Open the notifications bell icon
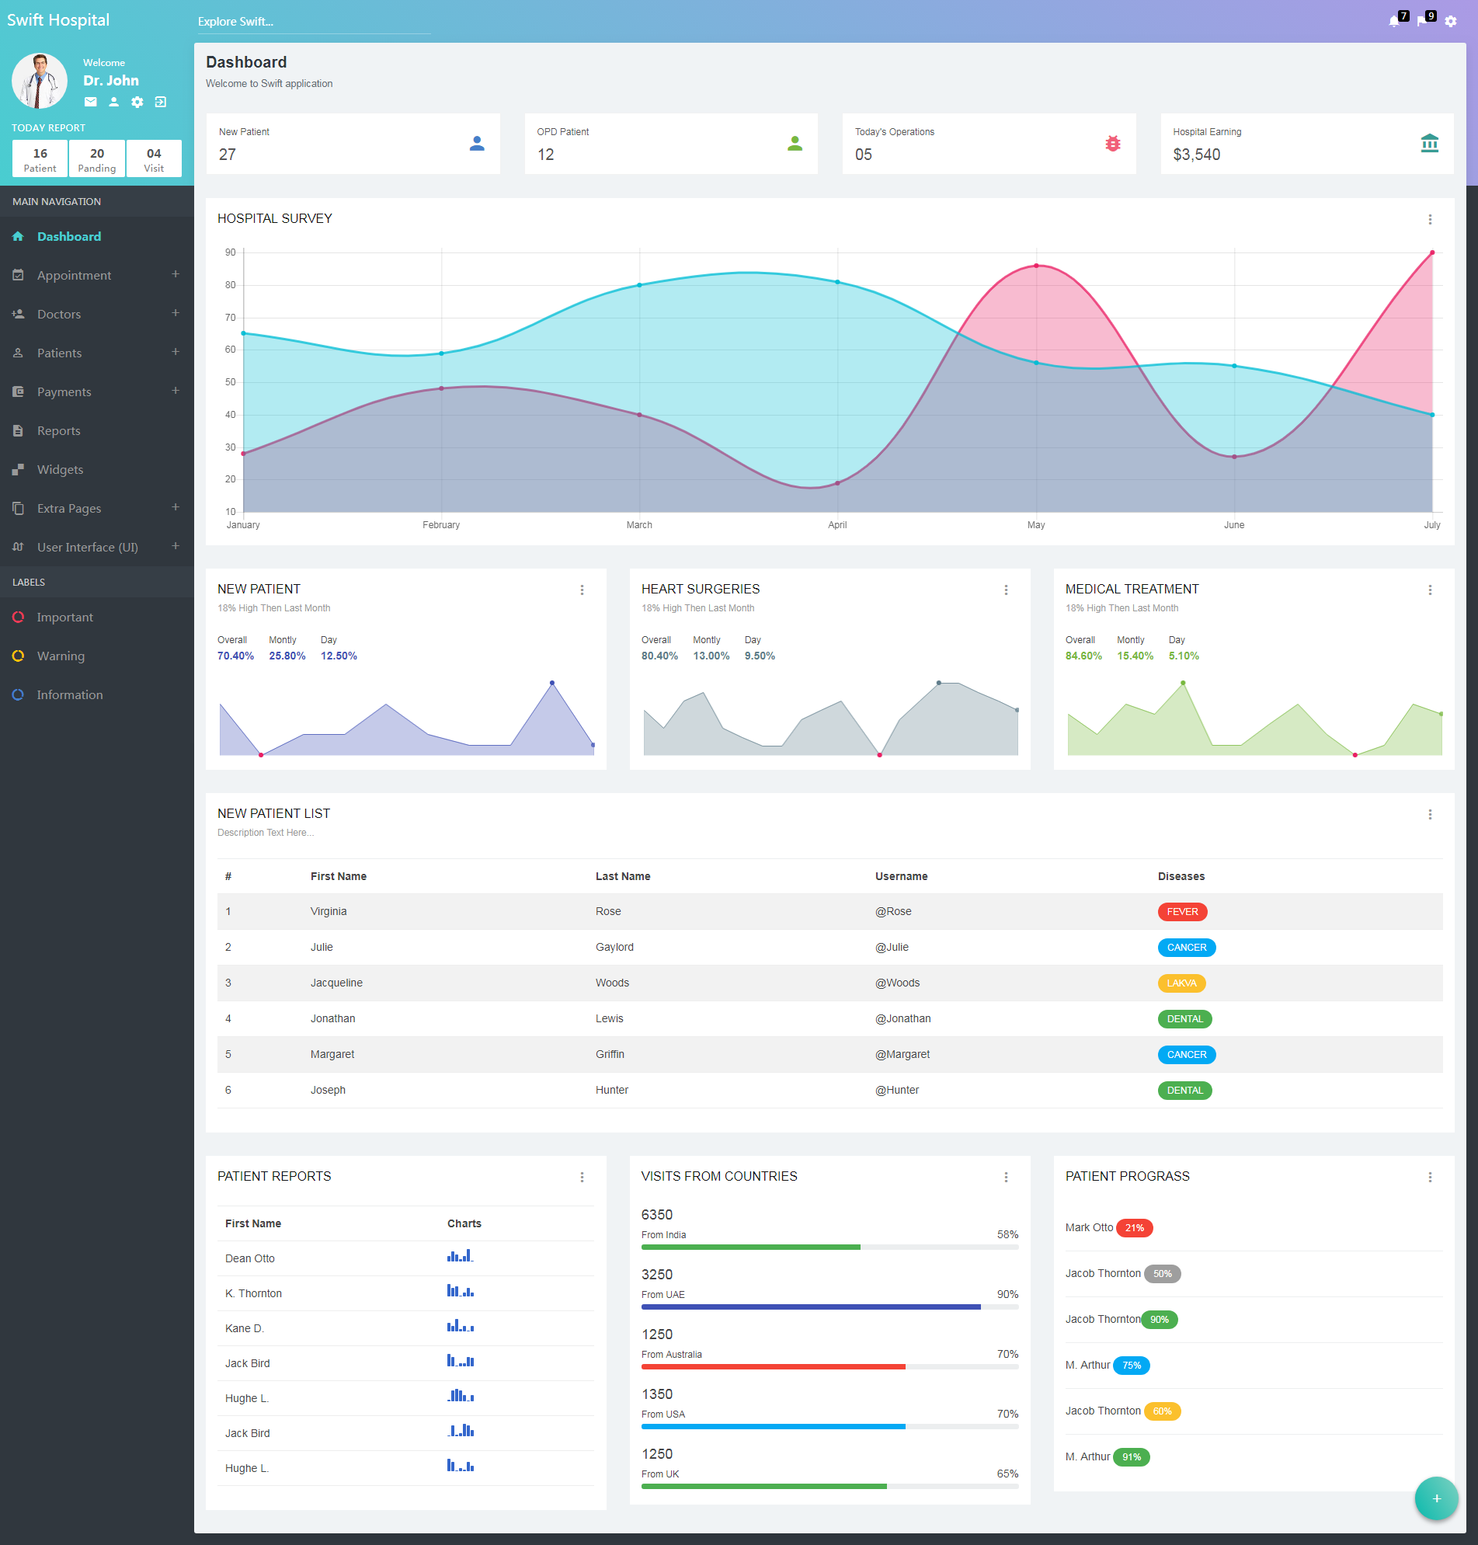This screenshot has height=1545, width=1478. tap(1393, 21)
